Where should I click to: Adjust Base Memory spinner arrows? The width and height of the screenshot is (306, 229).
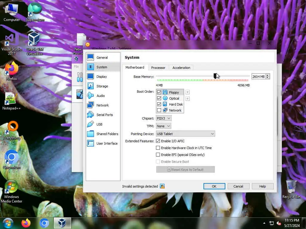267,77
